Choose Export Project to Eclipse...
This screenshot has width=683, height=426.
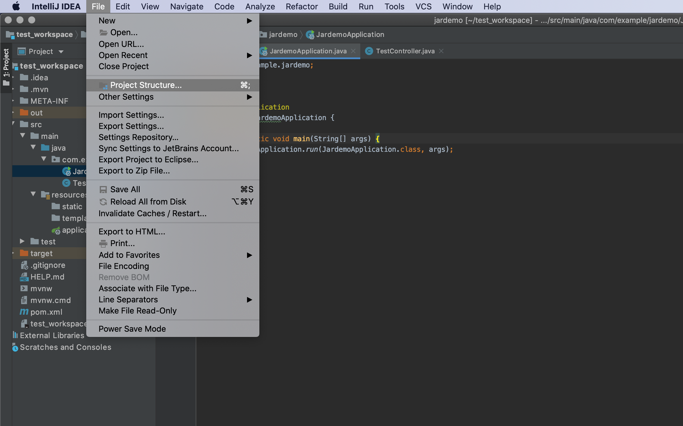pyautogui.click(x=173, y=160)
